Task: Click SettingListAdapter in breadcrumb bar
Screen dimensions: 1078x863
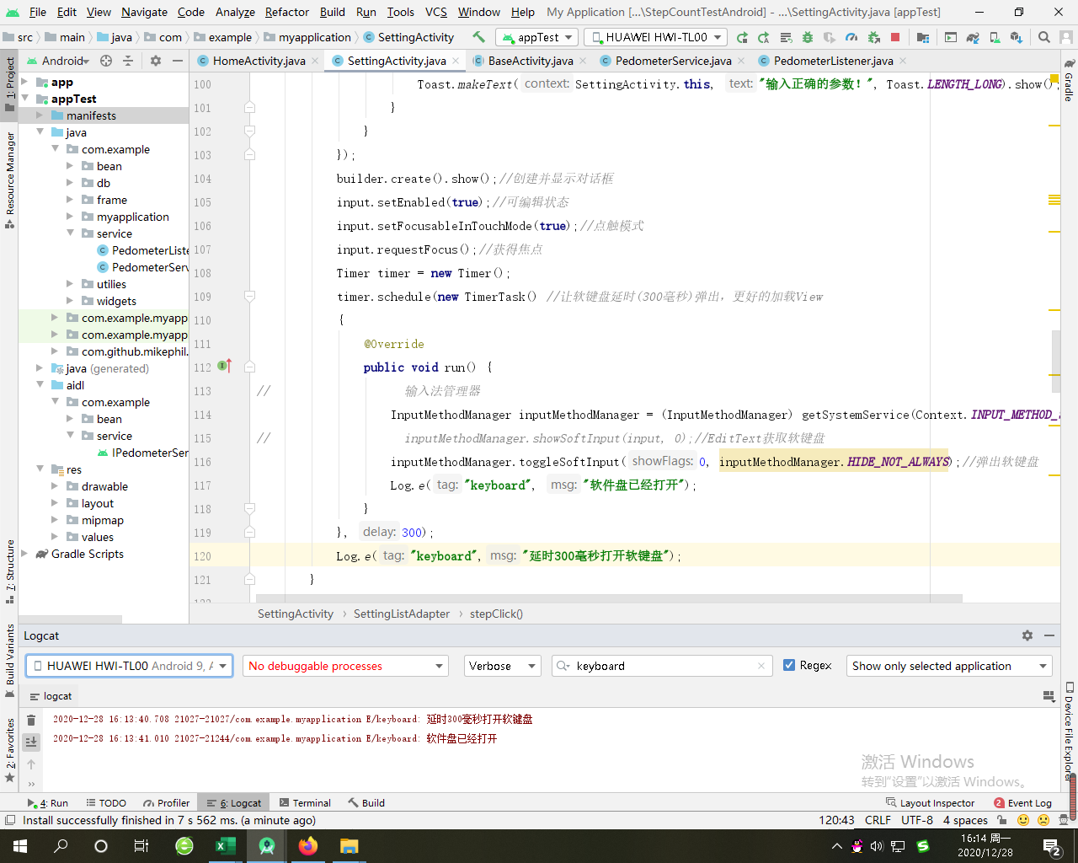Action: pyautogui.click(x=401, y=614)
